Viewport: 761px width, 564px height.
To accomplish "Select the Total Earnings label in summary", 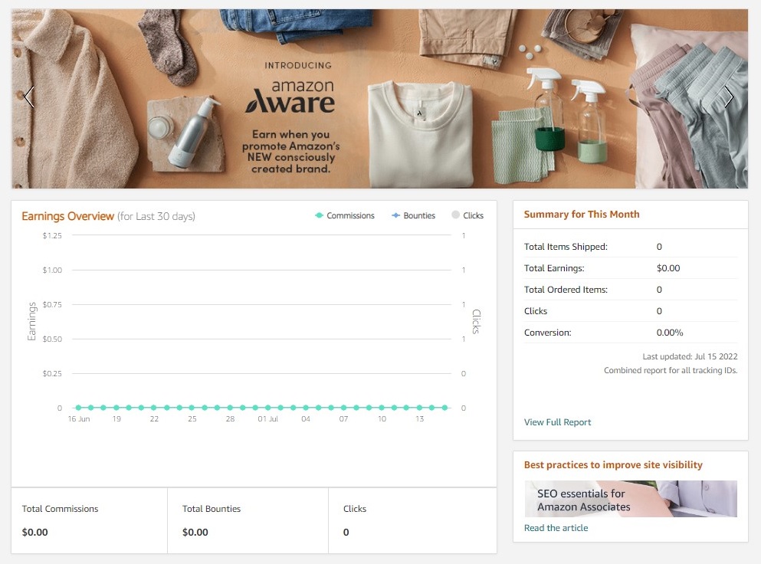I will coord(554,268).
